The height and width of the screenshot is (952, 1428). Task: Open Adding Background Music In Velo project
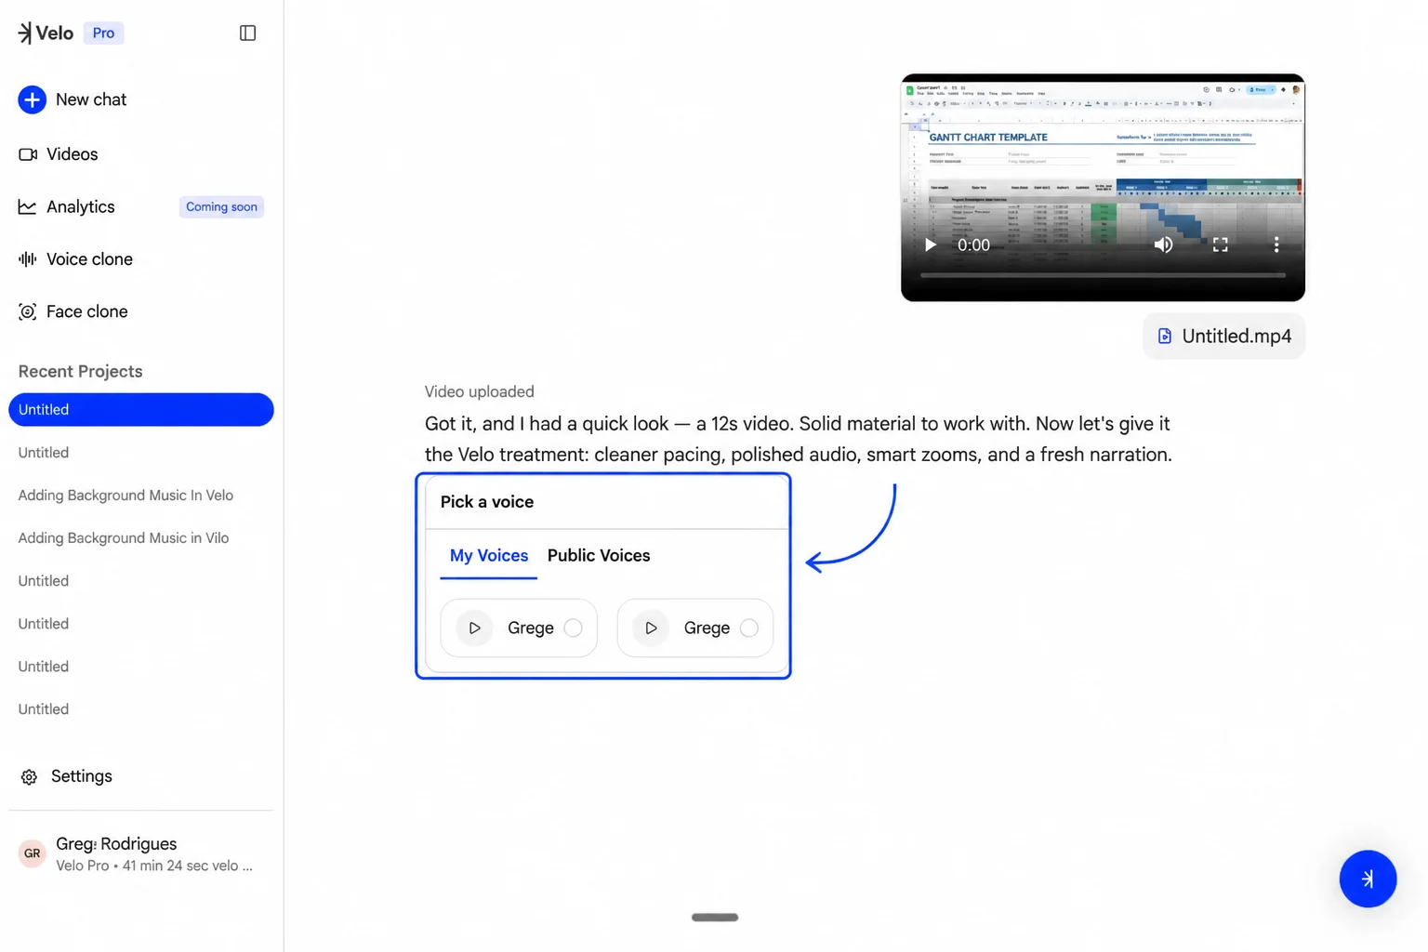126,496
